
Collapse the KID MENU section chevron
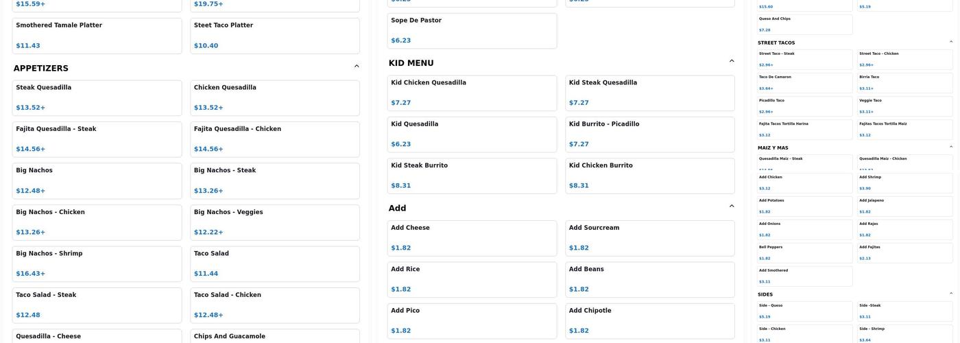(732, 61)
